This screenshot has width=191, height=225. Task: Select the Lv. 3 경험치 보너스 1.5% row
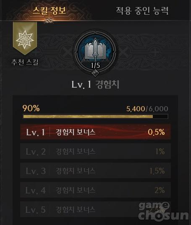click(95, 171)
